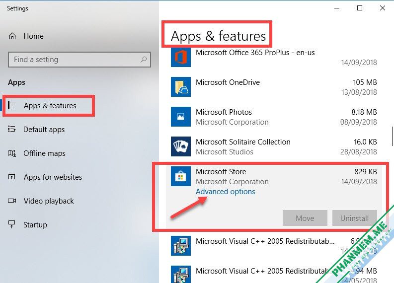Click the Microsoft Store app name
Image resolution: width=394 pixels, height=283 pixels.
(221, 172)
